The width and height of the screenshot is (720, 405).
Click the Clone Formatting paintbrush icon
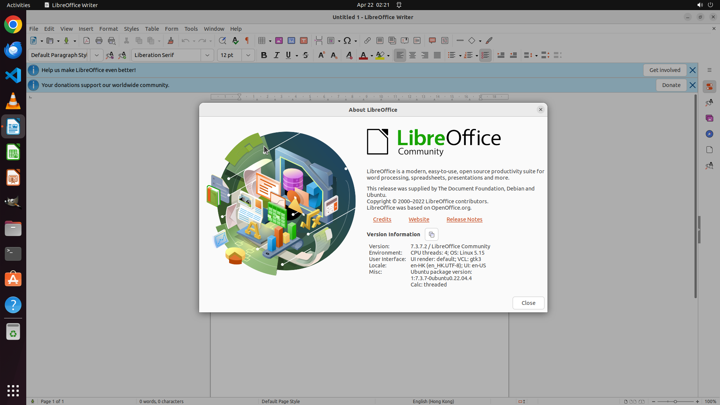[x=171, y=40]
